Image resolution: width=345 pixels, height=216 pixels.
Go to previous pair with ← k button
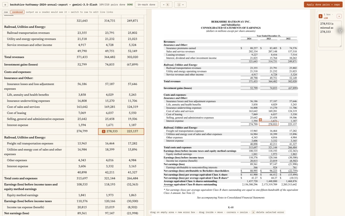(166, 4)
